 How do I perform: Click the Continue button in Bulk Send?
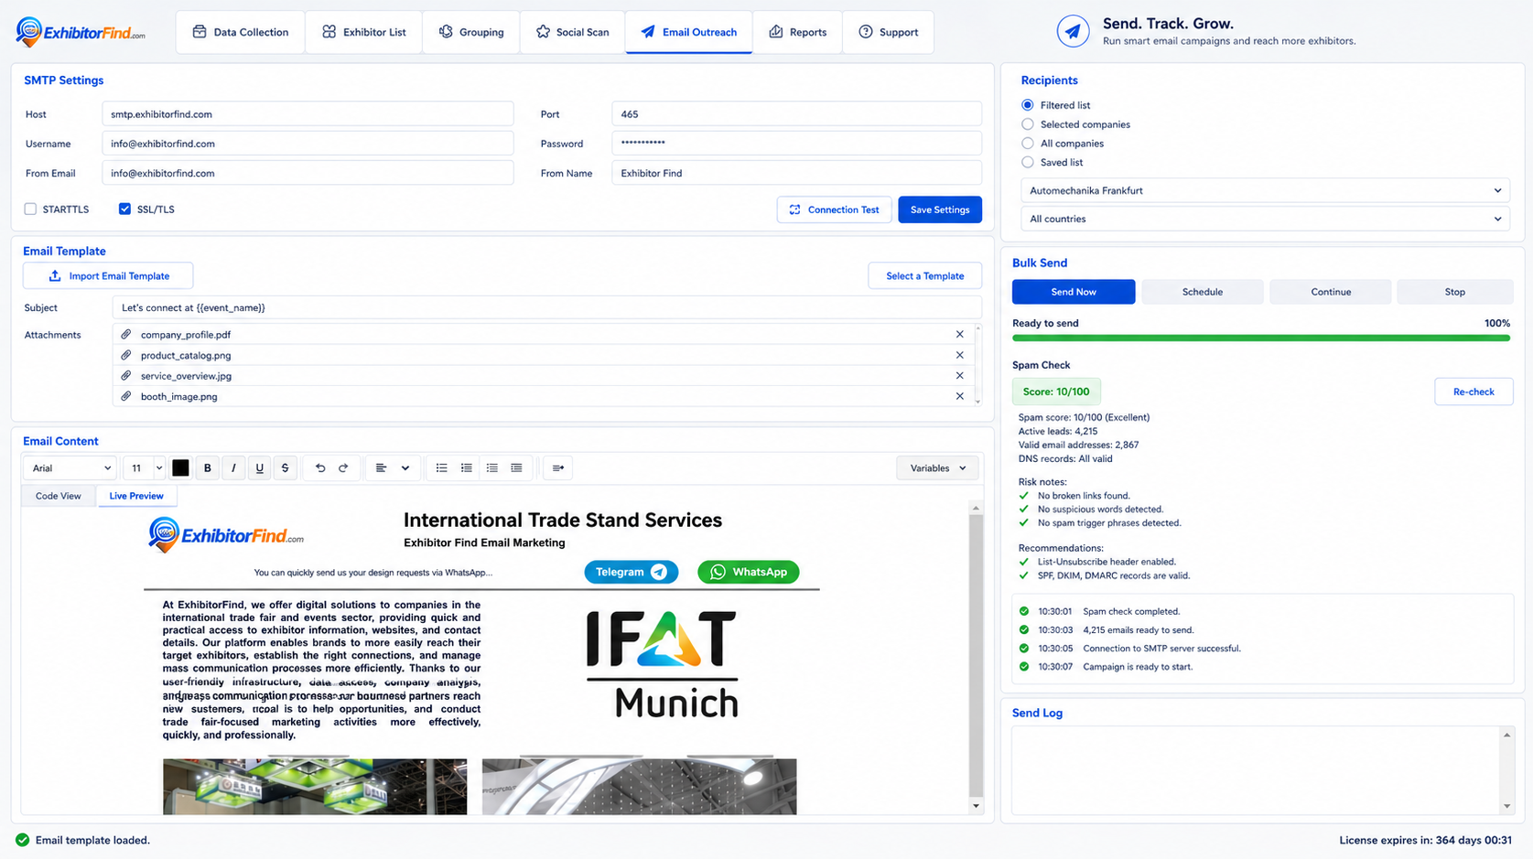pos(1331,292)
